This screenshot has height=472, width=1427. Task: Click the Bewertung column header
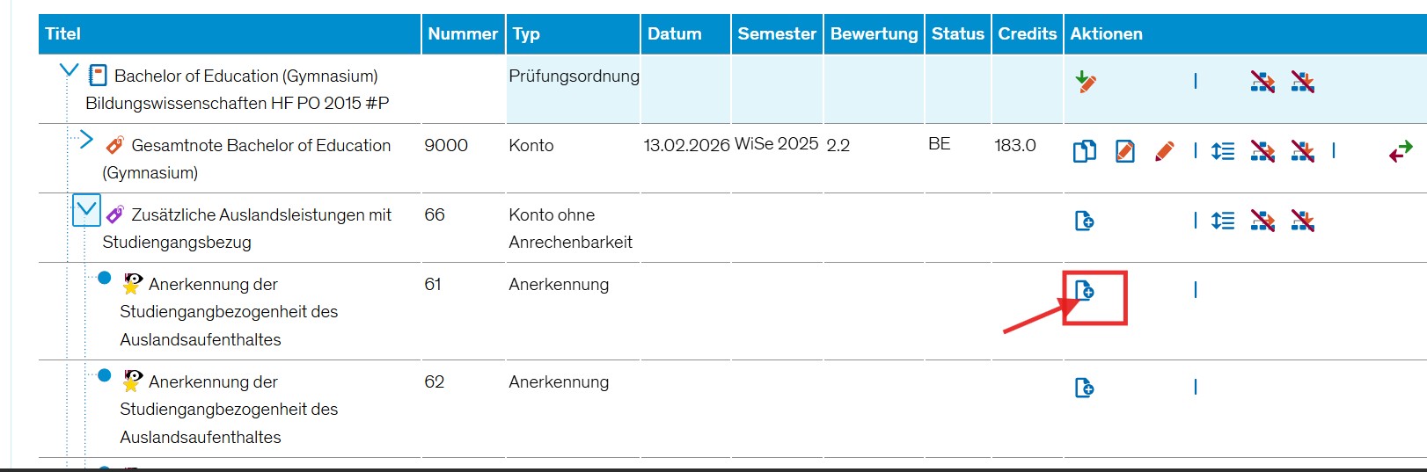pos(874,33)
